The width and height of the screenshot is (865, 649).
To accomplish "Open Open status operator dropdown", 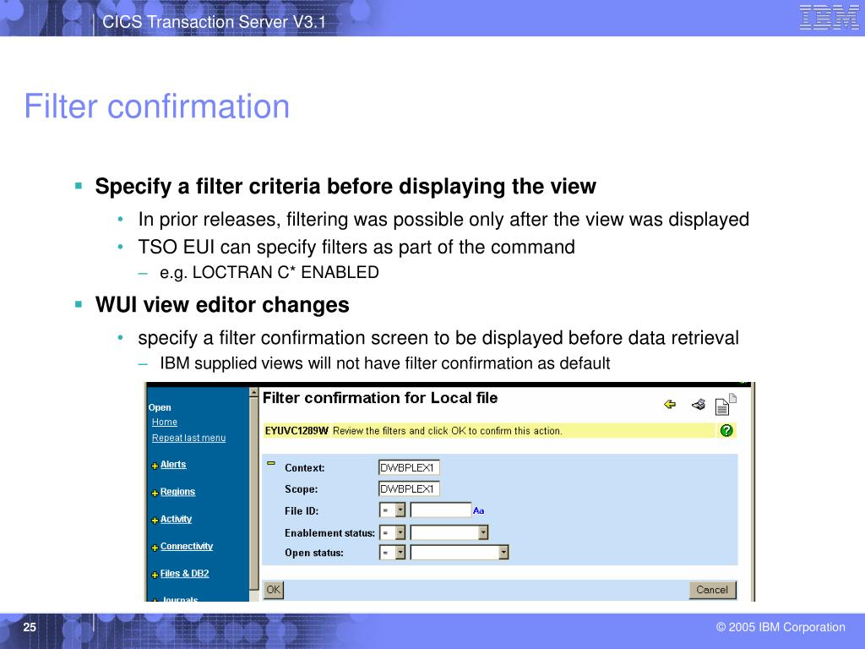I will [392, 553].
